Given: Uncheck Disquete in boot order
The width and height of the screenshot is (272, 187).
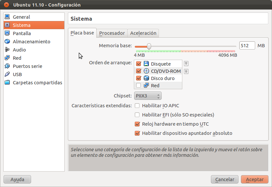Looking at the screenshot, I should tap(138, 64).
